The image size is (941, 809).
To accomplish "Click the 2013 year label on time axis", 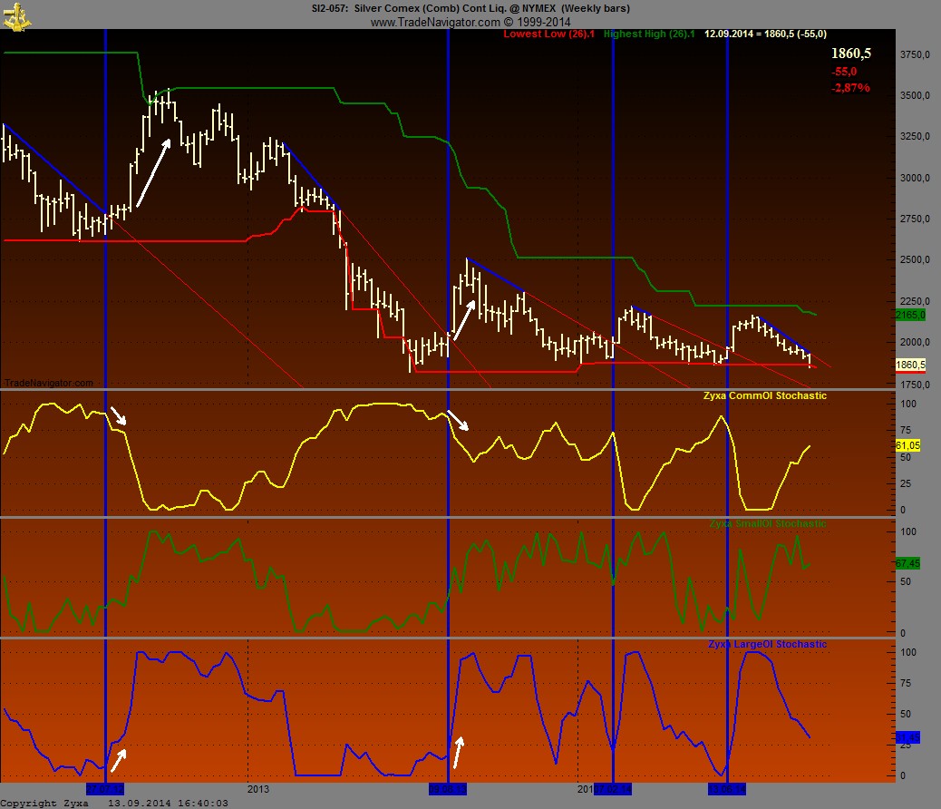I will (259, 789).
